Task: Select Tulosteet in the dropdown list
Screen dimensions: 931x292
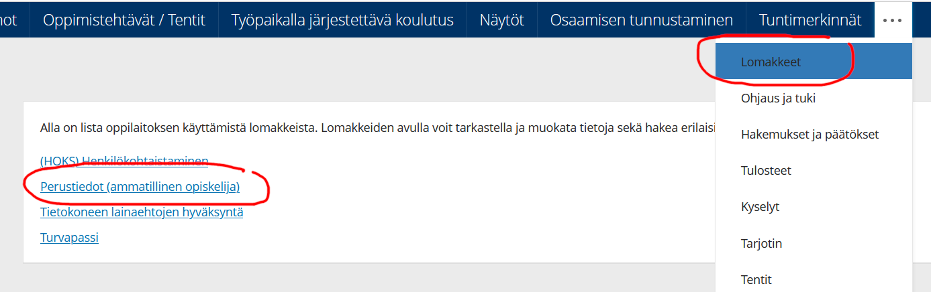Action: pyautogui.click(x=766, y=171)
